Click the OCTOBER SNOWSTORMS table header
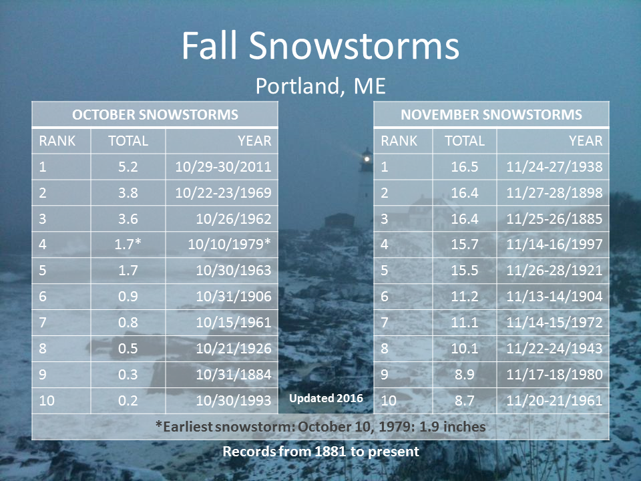641x481 pixels. pyautogui.click(x=155, y=114)
